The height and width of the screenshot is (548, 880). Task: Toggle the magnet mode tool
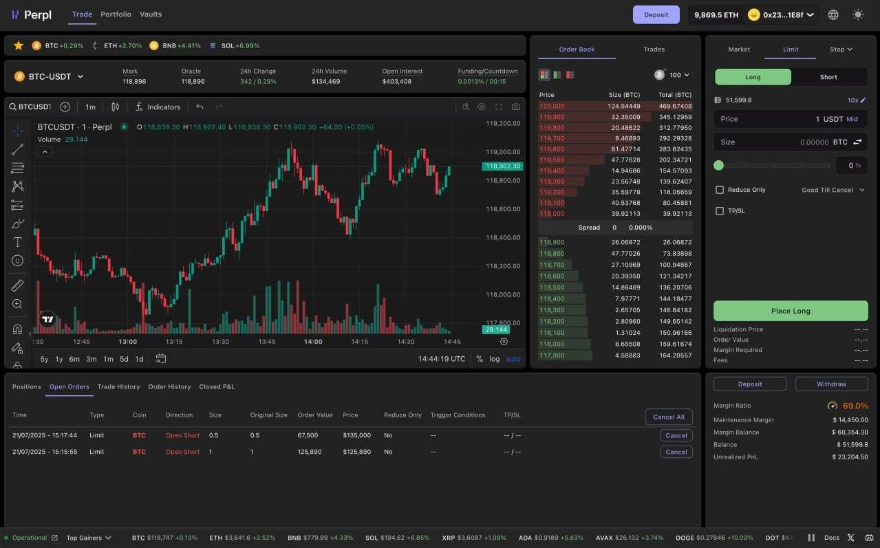[x=17, y=329]
